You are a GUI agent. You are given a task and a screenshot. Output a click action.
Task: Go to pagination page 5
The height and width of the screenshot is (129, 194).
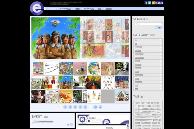(80, 107)
